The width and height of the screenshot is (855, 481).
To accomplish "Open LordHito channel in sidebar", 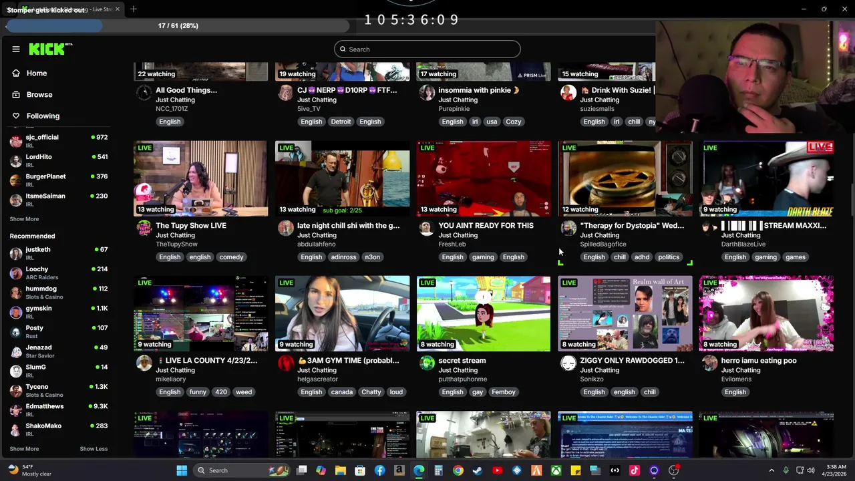I will pos(59,160).
